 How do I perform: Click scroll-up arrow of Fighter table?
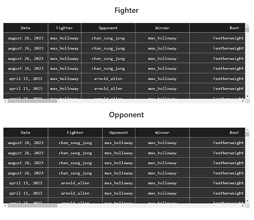pos(247,25)
